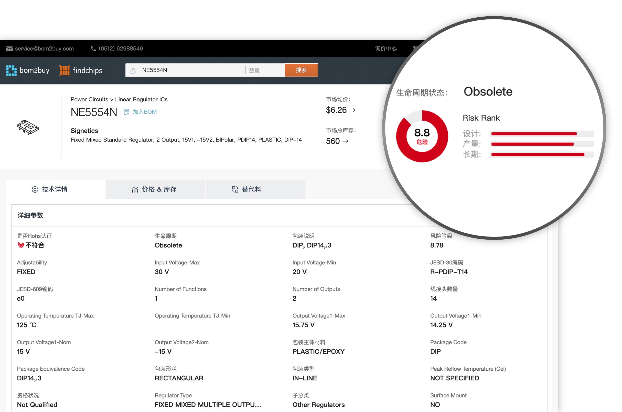622x412 pixels.
Task: Click the upload icon in the search box
Action: coord(133,70)
